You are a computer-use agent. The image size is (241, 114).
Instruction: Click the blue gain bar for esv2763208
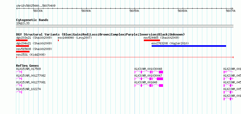click(x=189, y=46)
